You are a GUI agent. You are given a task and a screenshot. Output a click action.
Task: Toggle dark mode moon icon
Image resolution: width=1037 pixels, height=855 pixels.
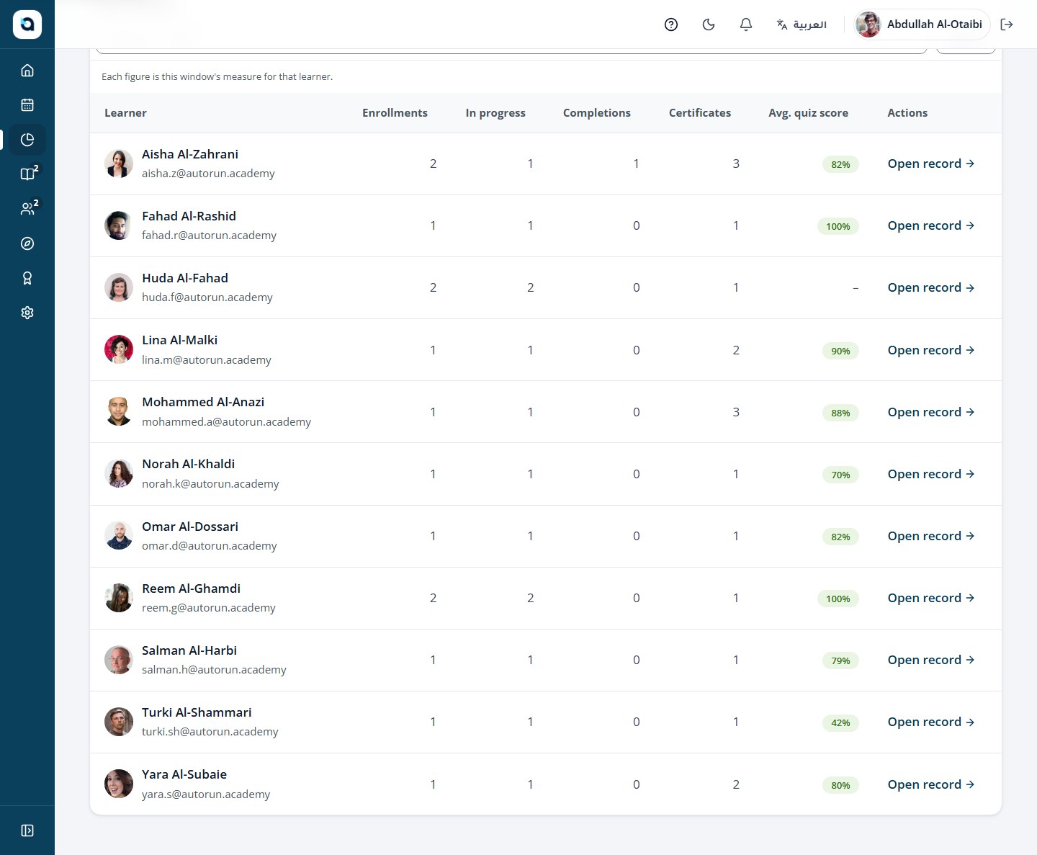tap(709, 24)
